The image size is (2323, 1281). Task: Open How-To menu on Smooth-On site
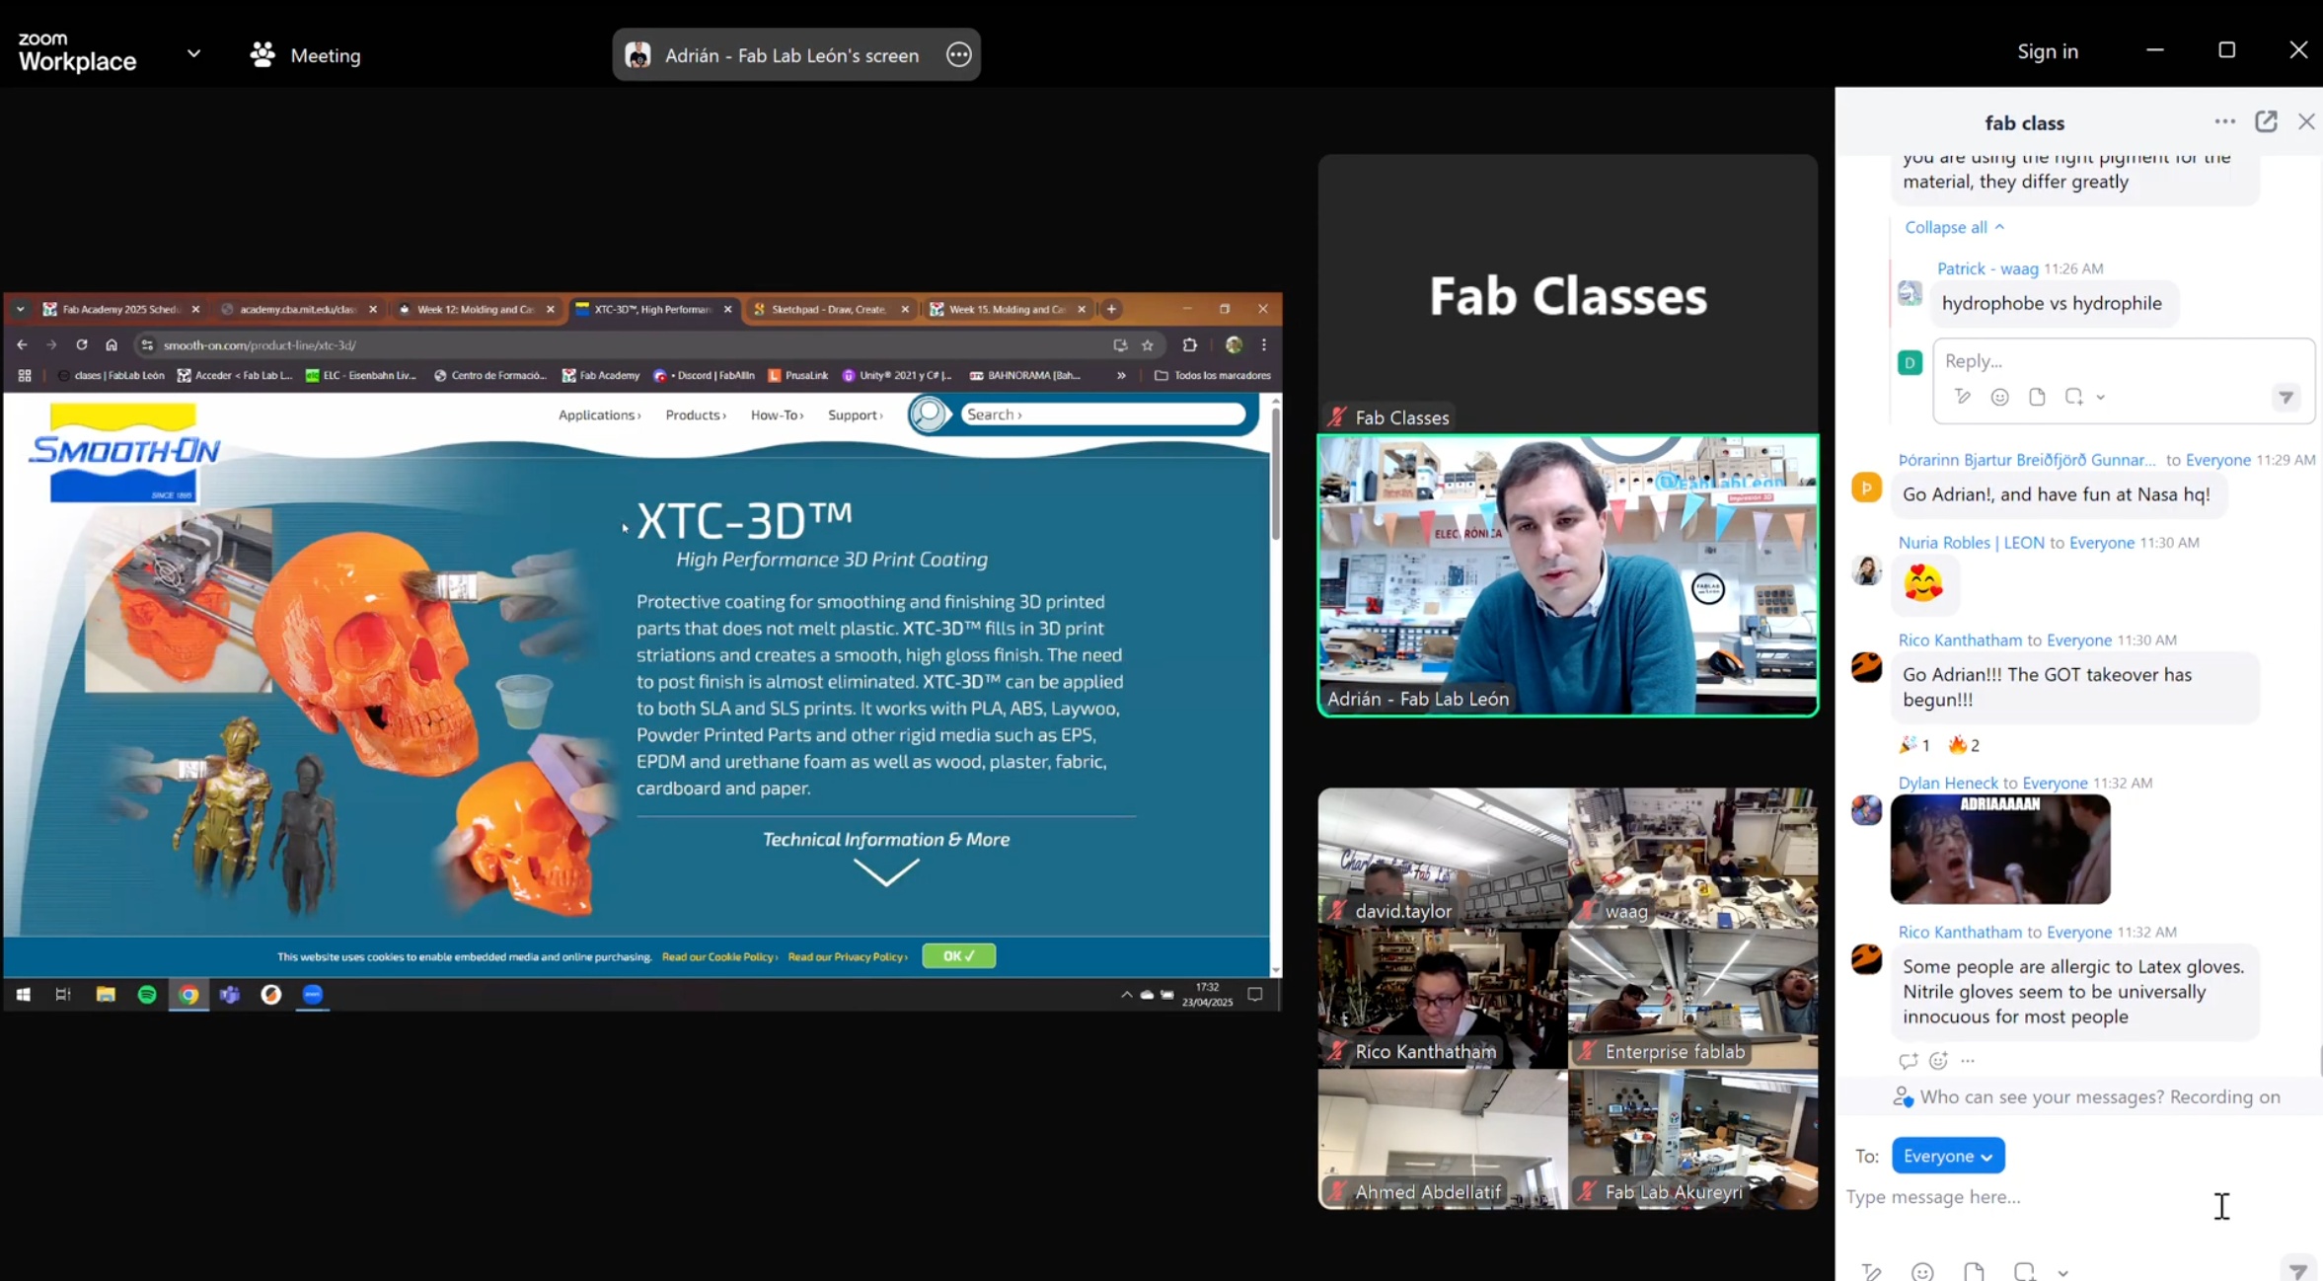click(x=777, y=414)
